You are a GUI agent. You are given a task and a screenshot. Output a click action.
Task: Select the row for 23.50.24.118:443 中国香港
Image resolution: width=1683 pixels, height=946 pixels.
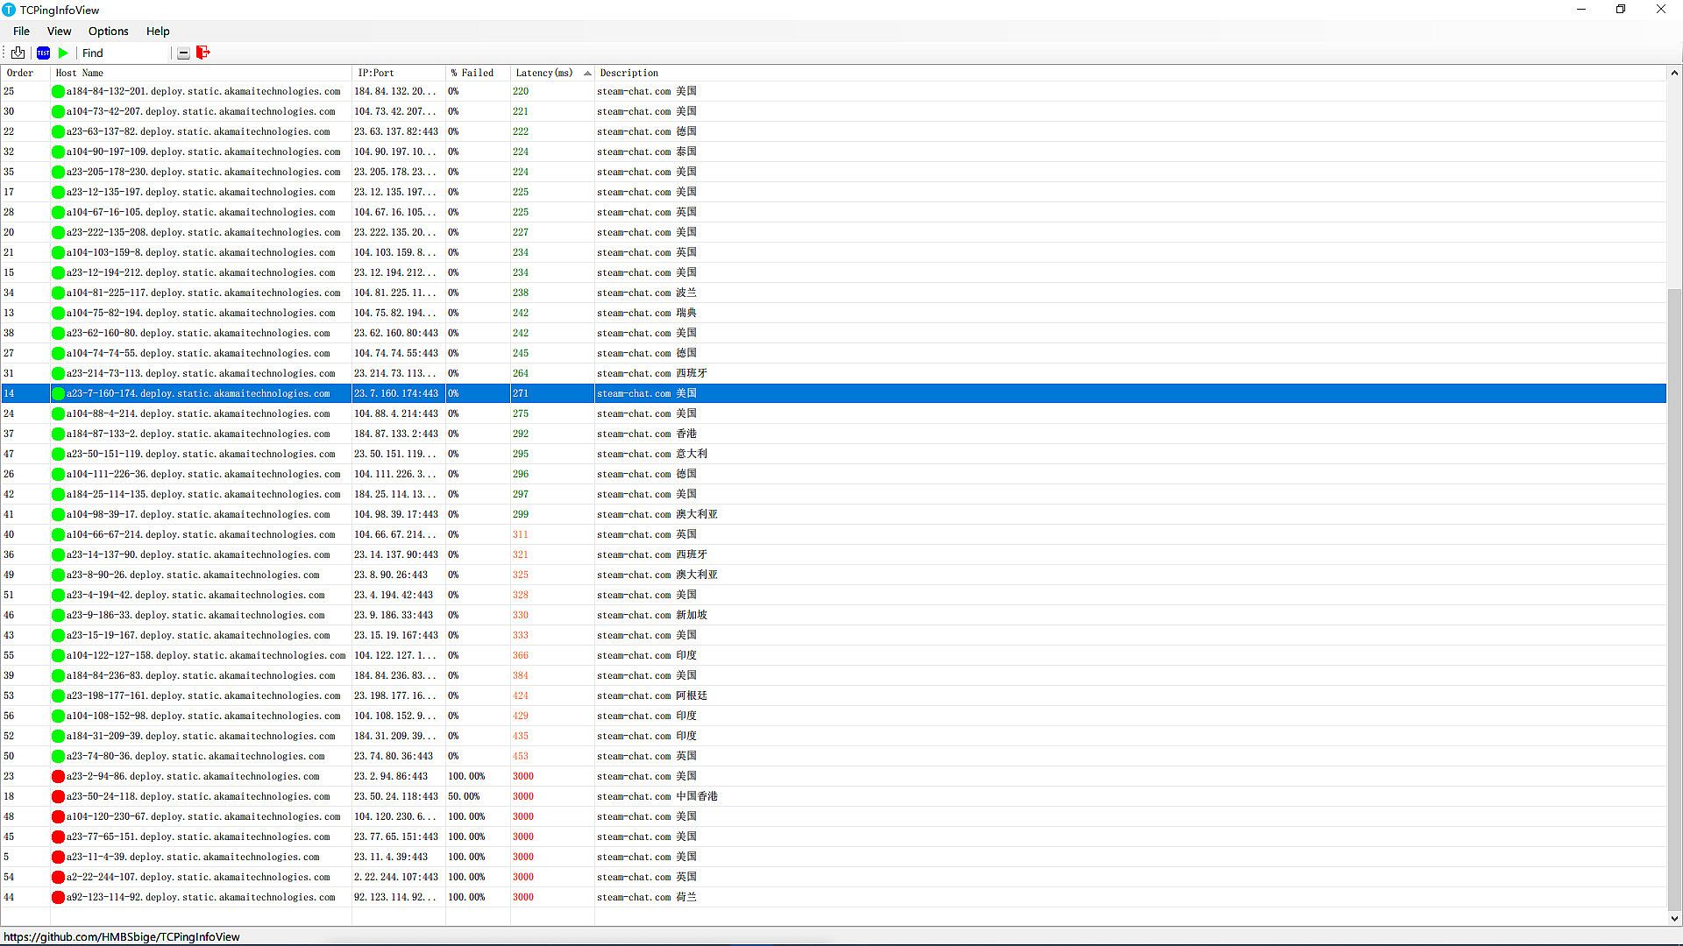click(x=394, y=796)
